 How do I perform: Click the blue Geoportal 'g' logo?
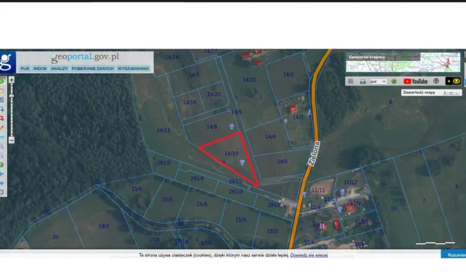coord(7,62)
